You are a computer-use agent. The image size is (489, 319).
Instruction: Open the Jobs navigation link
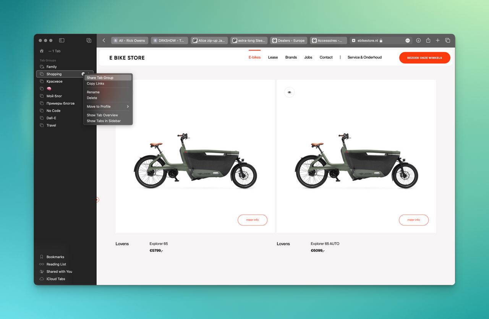308,57
